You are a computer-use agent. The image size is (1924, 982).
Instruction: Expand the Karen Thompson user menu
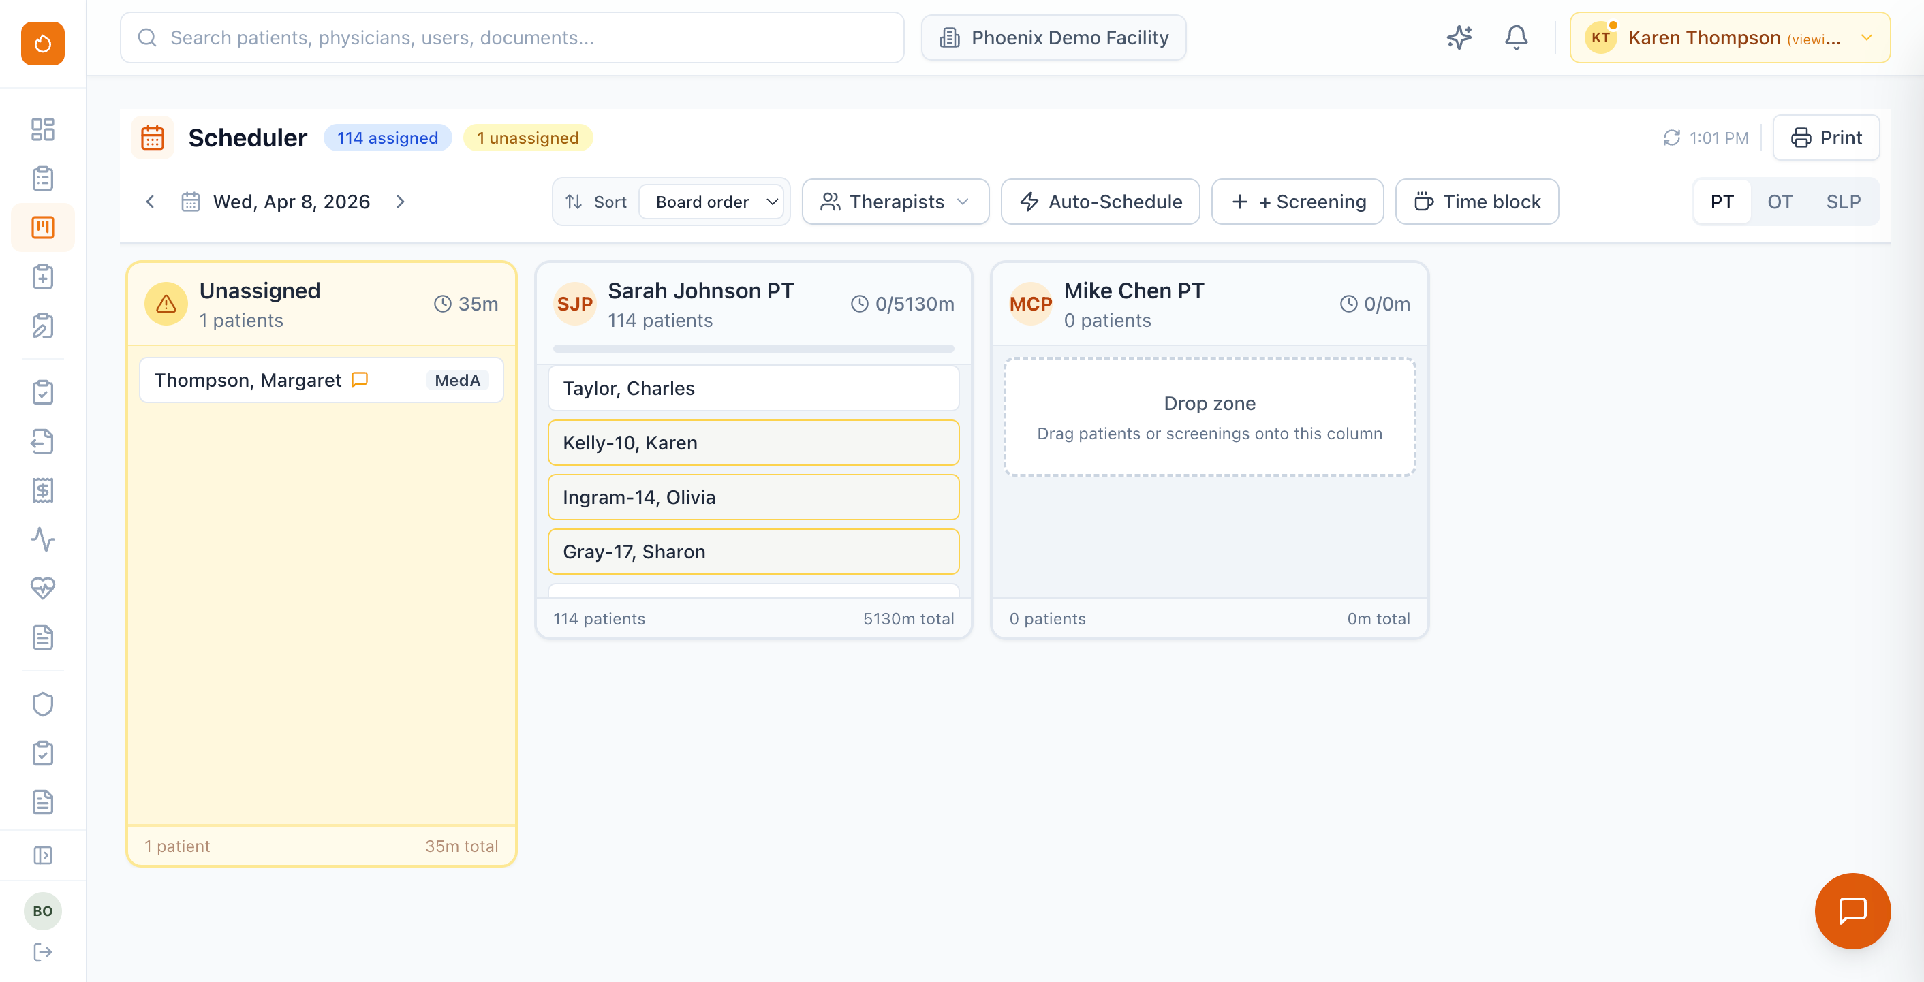[x=1730, y=37]
